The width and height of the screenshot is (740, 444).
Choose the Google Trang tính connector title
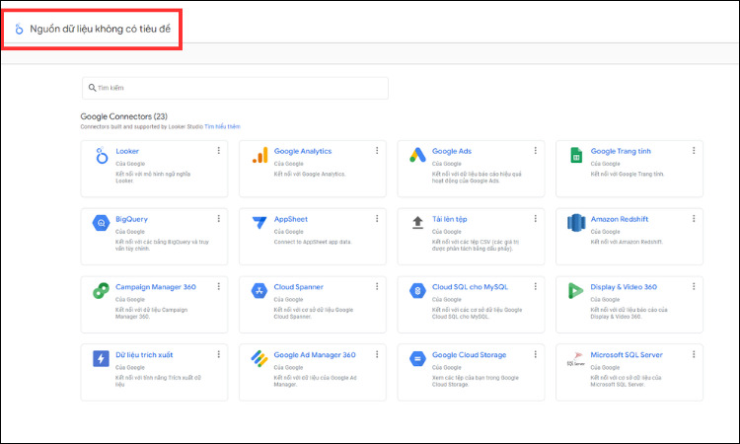(x=621, y=151)
